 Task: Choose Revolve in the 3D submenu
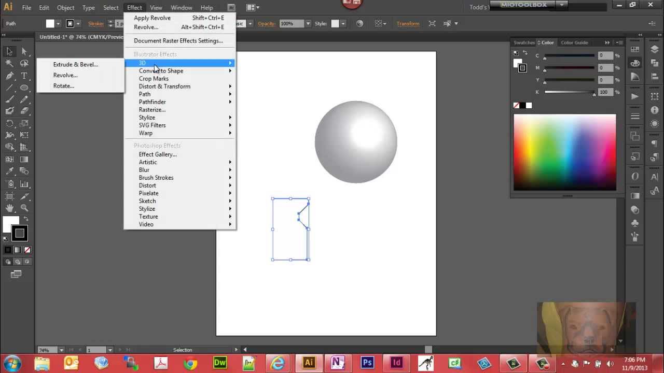point(65,75)
